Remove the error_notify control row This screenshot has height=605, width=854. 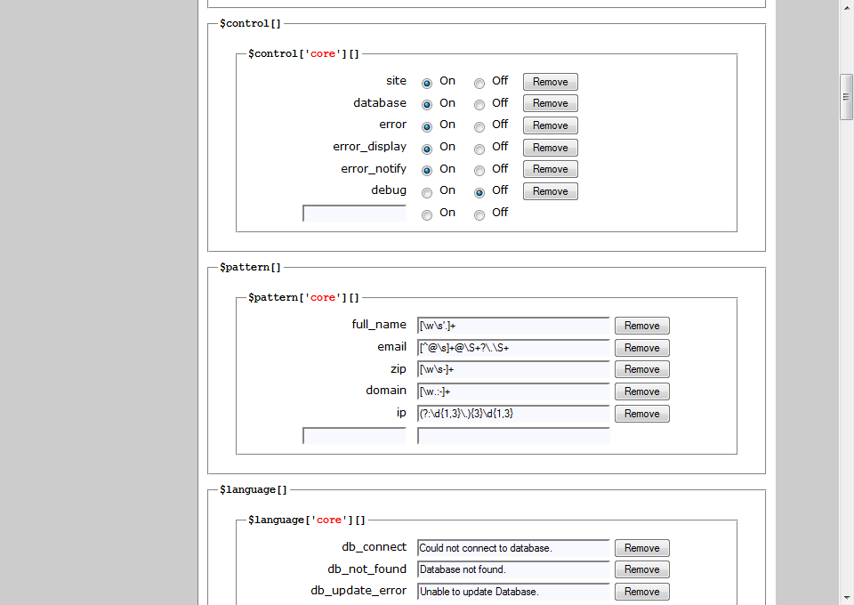550,169
